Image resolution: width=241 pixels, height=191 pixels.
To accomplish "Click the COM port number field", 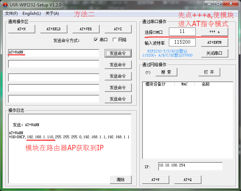I will pyautogui.click(x=182, y=32).
